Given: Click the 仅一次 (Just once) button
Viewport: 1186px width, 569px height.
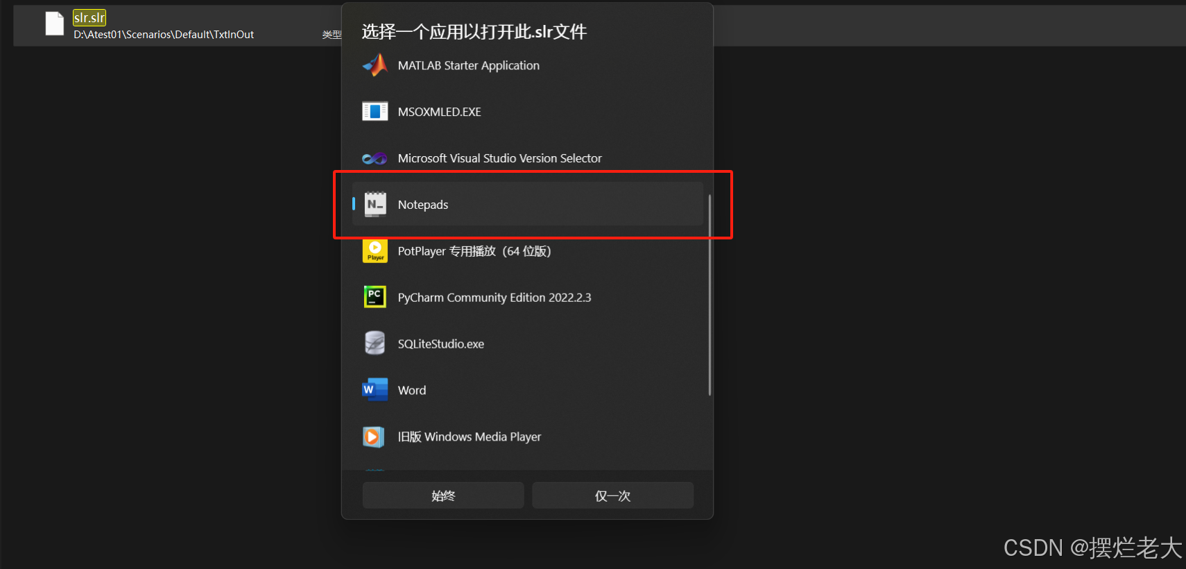Looking at the screenshot, I should [x=613, y=495].
